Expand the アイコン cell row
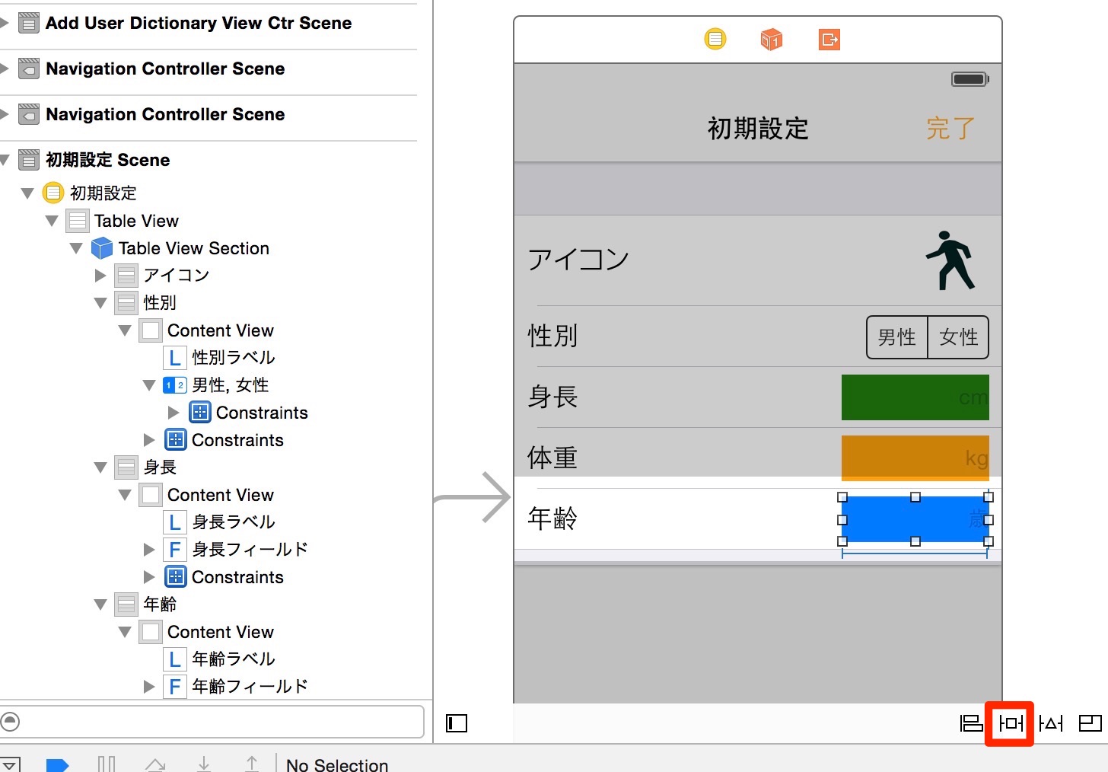The height and width of the screenshot is (772, 1108). [x=100, y=275]
